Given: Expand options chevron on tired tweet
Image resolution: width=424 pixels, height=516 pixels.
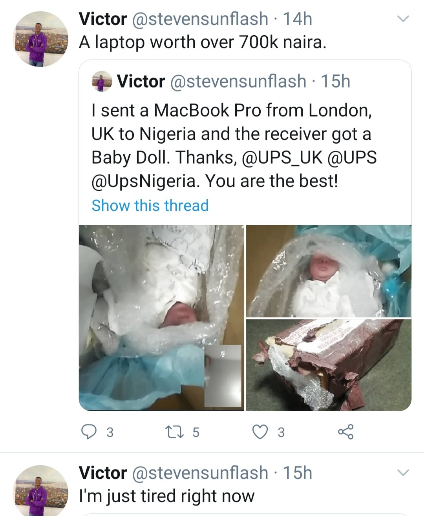Looking at the screenshot, I should [403, 472].
